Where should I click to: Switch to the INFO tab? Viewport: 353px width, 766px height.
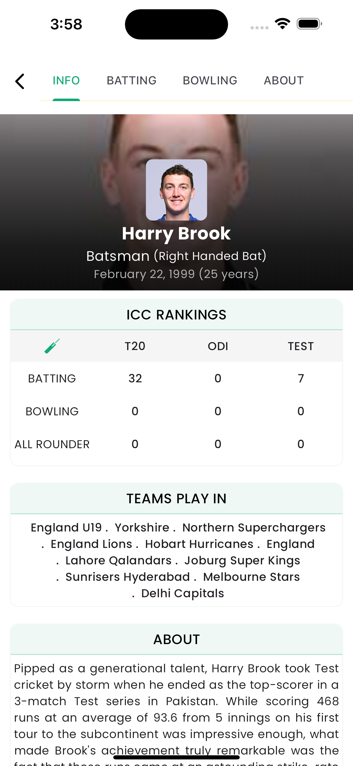66,81
